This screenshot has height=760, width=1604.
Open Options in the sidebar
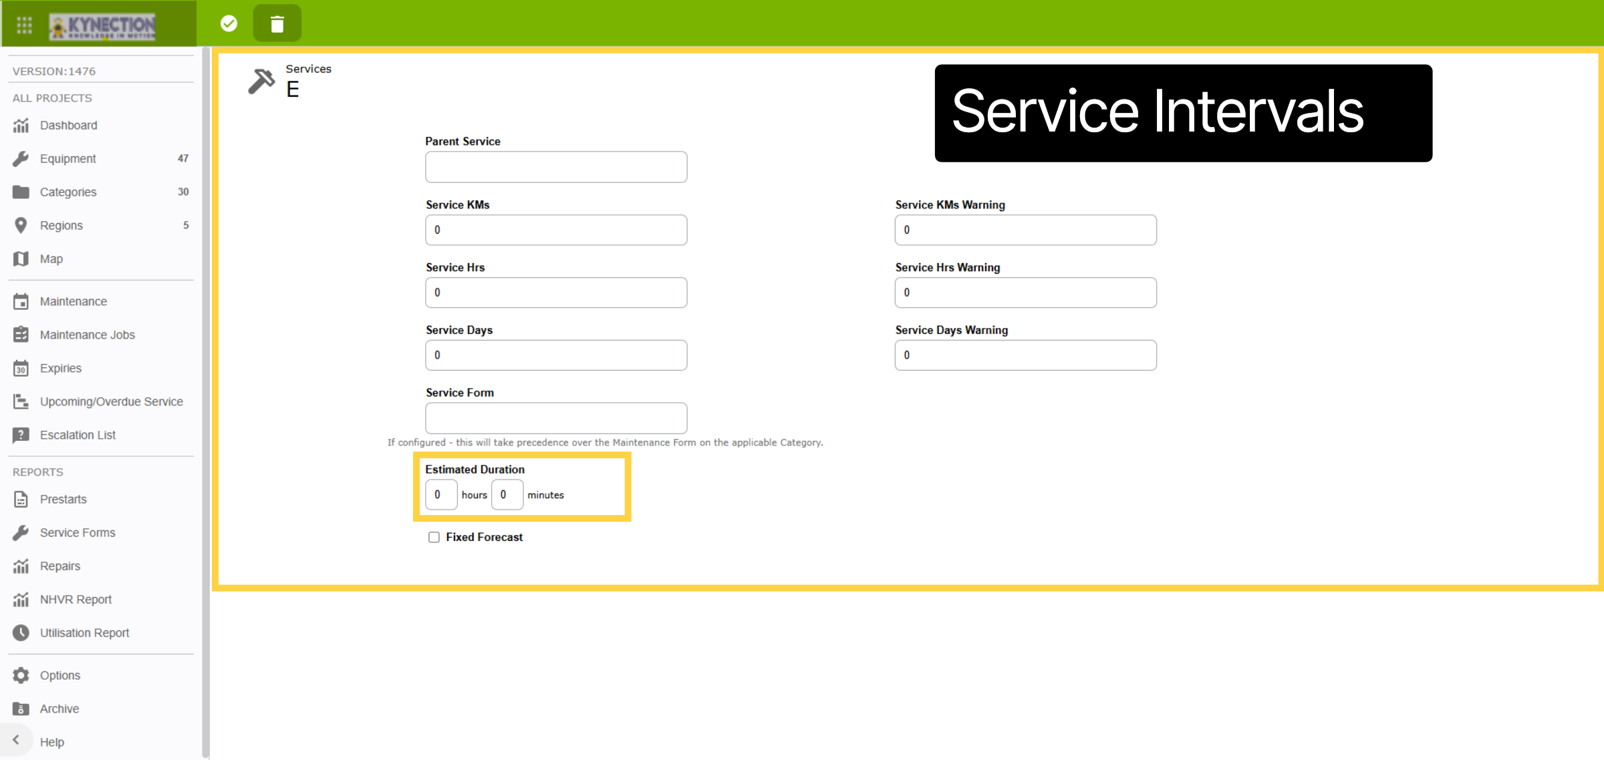pyautogui.click(x=59, y=676)
